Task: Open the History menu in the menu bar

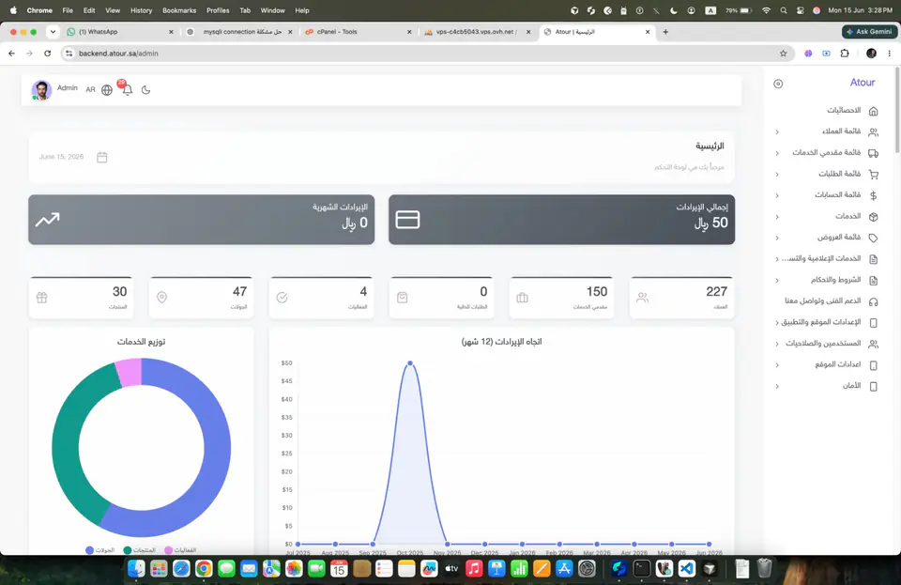Action: (141, 10)
